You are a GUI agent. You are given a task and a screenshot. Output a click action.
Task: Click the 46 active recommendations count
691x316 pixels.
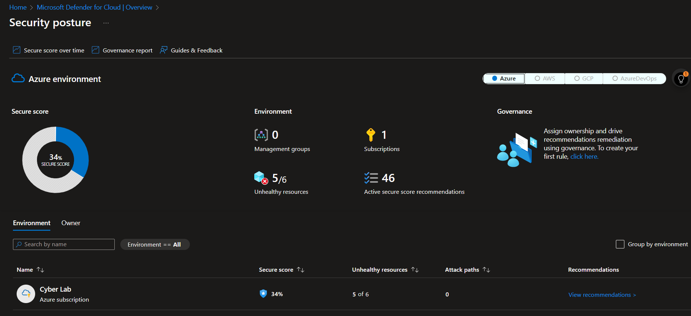pos(388,178)
